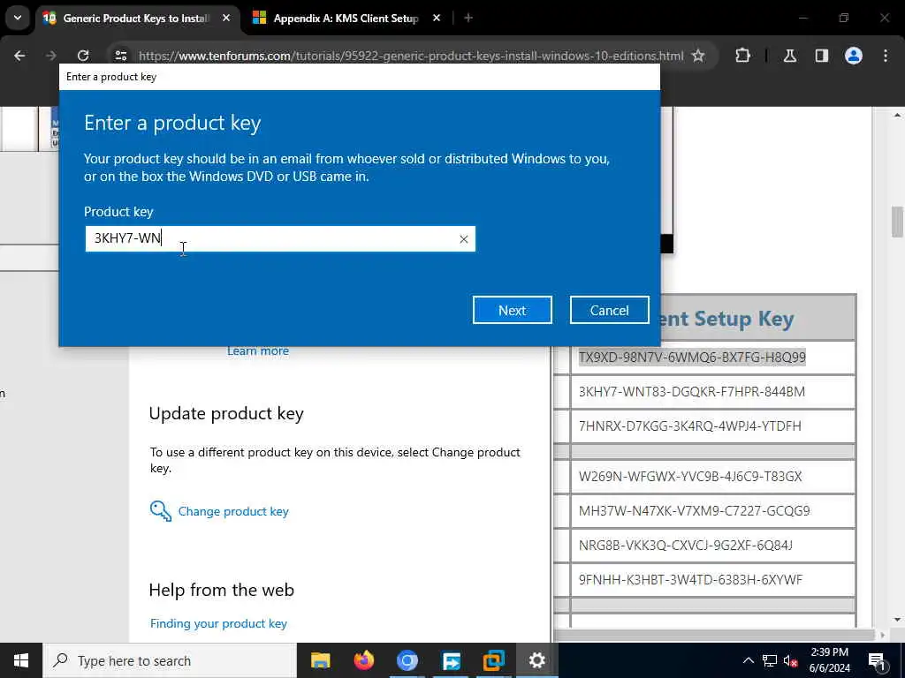
Task: Open the notification center icon
Action: [x=877, y=660]
